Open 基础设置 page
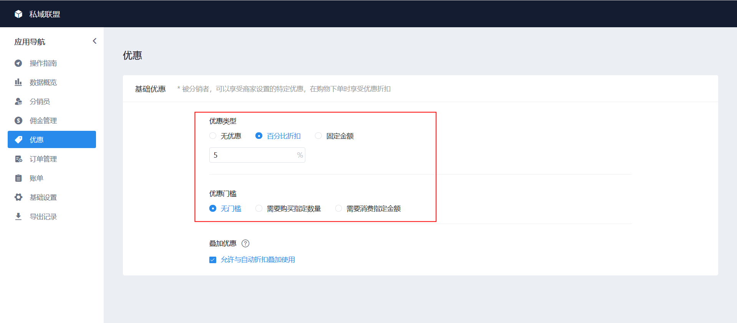The width and height of the screenshot is (737, 323). tap(52, 197)
